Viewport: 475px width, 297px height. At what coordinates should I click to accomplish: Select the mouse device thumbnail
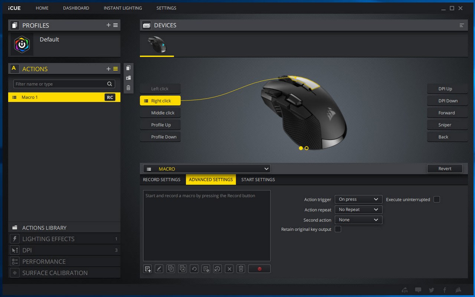click(x=157, y=44)
